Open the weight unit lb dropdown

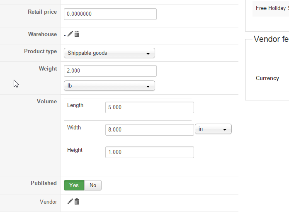coord(109,86)
